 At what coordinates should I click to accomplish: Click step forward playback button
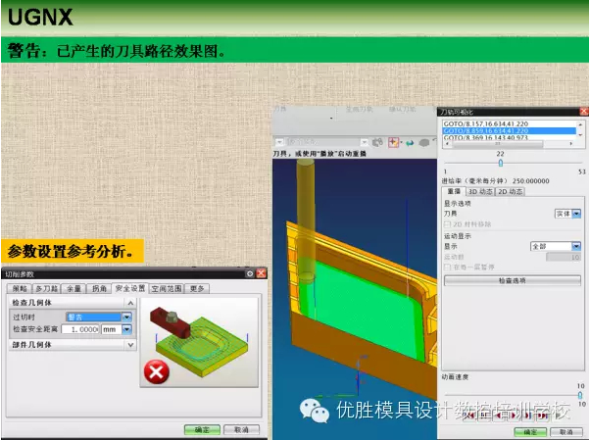click(528, 416)
